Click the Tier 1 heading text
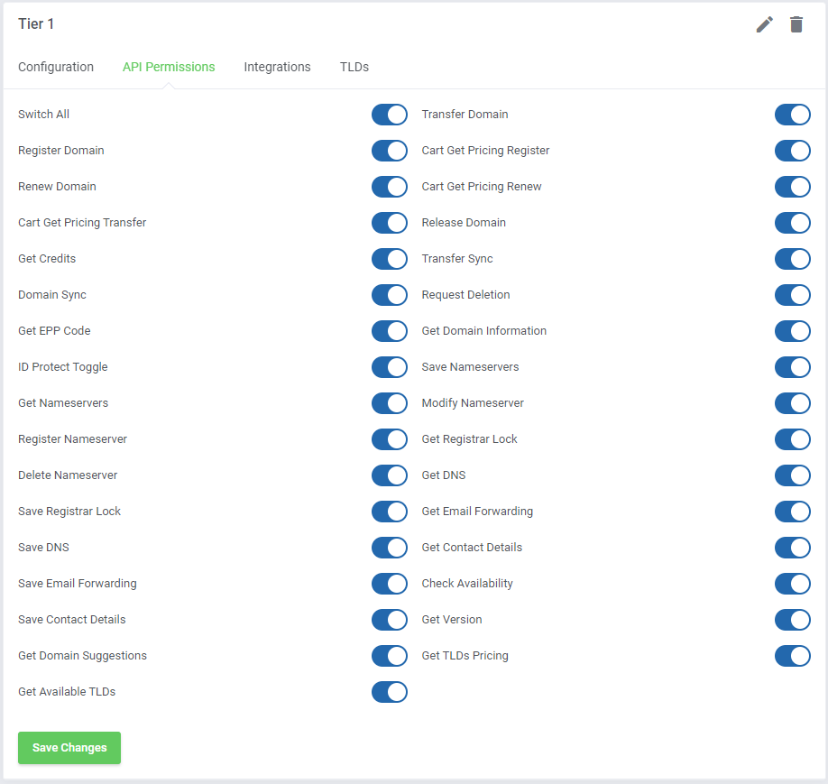 [x=36, y=24]
